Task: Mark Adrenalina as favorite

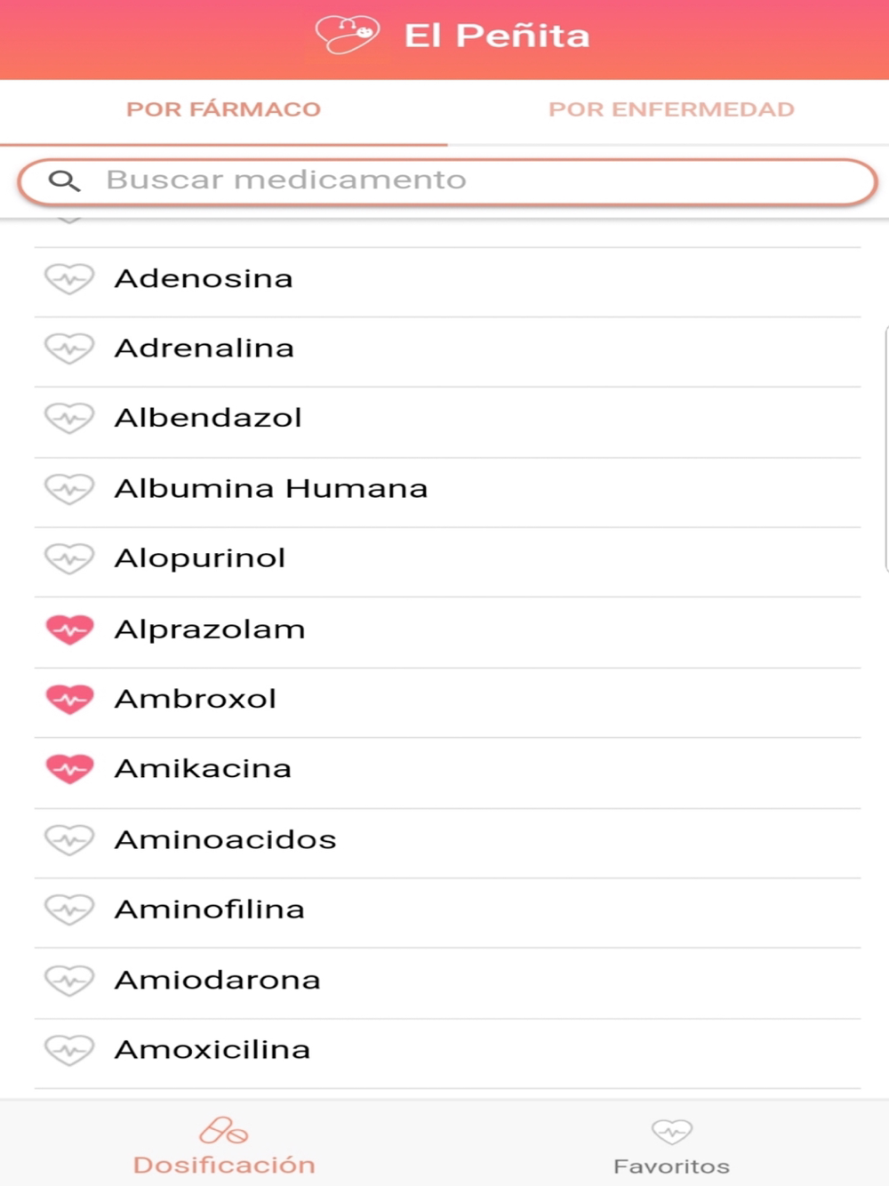Action: (69, 349)
